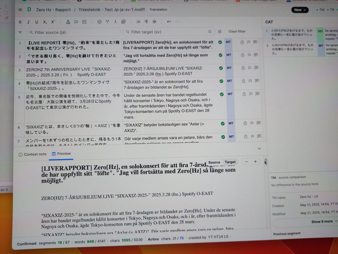Open the segment filter list icon
338x254 pixels.
pos(20,32)
